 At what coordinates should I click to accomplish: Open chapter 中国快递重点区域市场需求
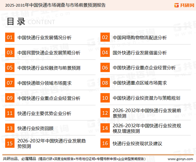[140, 83]
